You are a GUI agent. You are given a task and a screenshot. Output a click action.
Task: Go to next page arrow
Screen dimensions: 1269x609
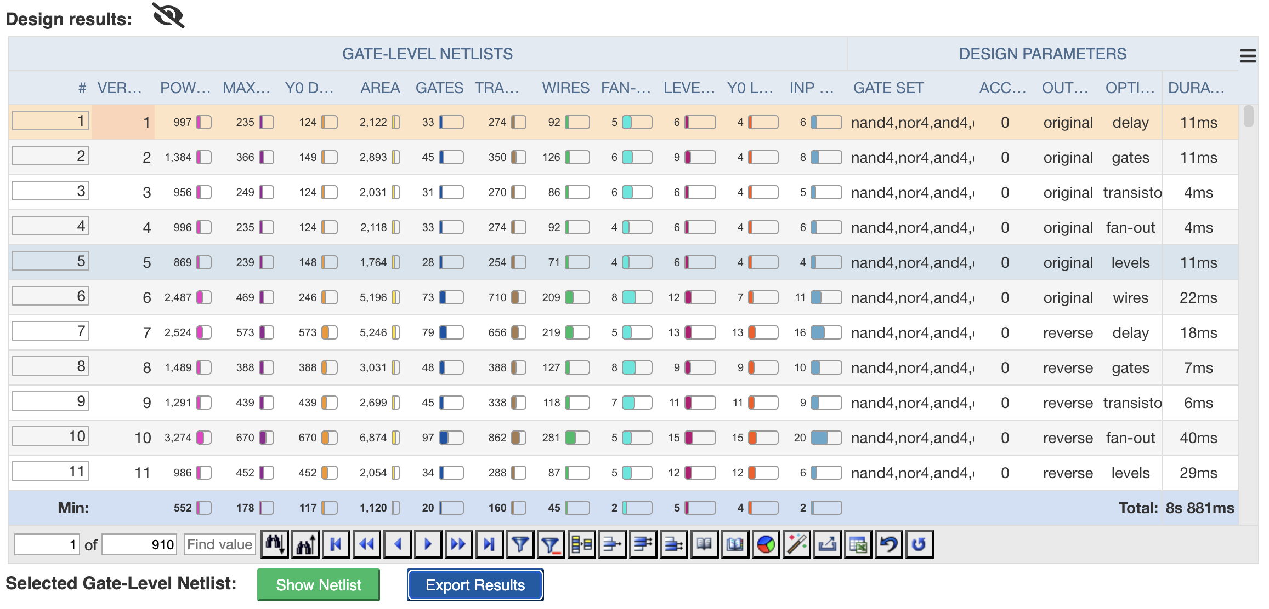click(x=428, y=544)
